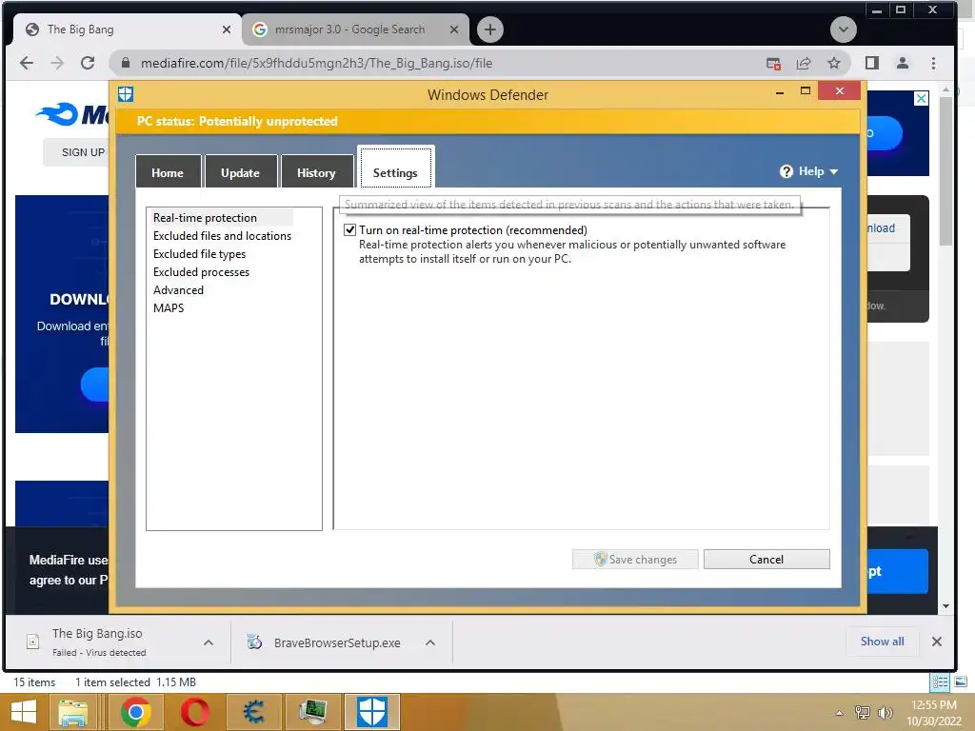Click Cancel in Windows Defender

[766, 559]
